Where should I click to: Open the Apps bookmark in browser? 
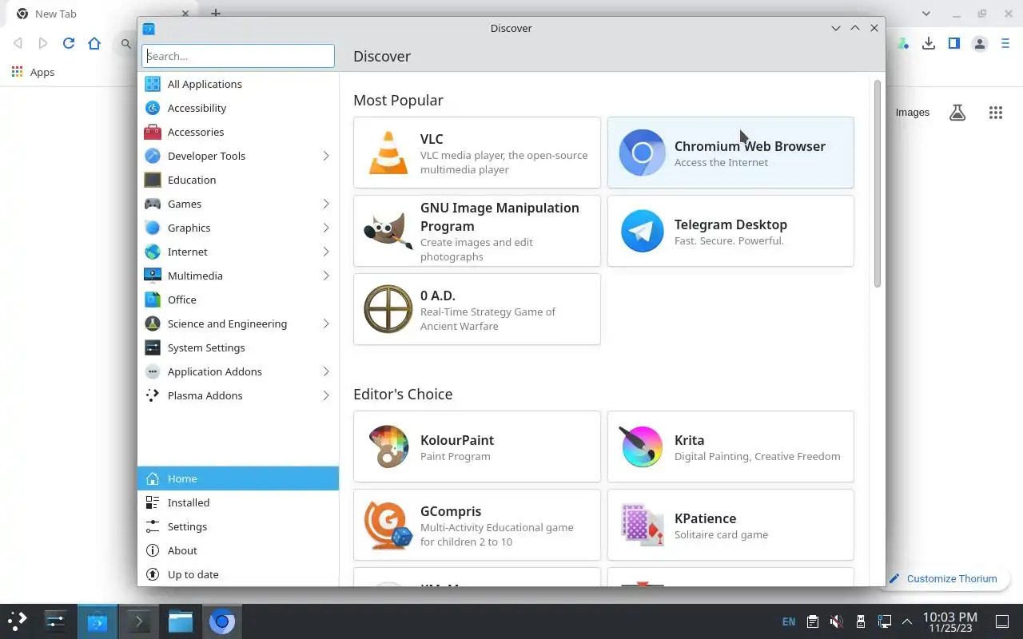coord(33,72)
